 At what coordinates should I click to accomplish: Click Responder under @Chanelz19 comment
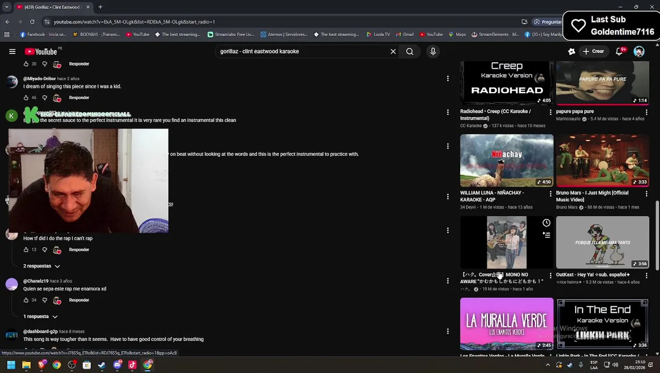coord(79,300)
